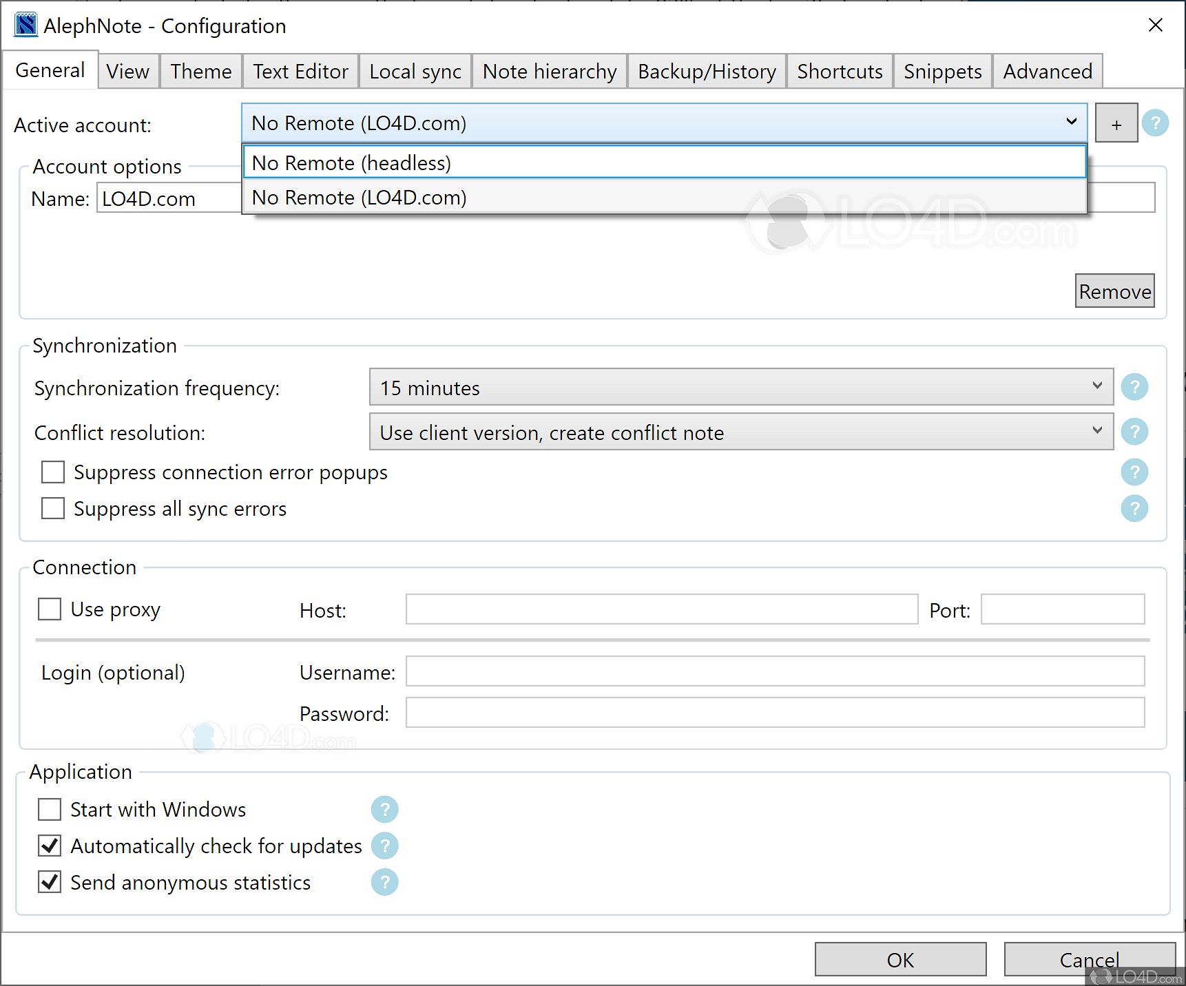Click the proxy Host input field
The width and height of the screenshot is (1186, 986).
click(x=661, y=609)
